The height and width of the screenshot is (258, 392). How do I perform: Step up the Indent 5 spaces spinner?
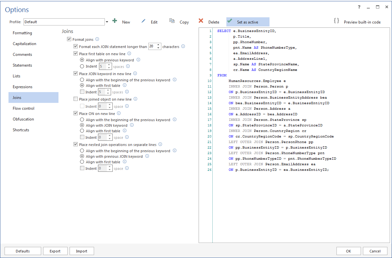pos(109,64)
